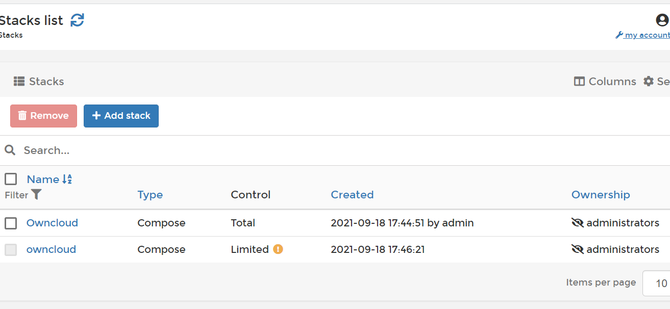Open the Filter funnel under Name
Viewport: 670px width, 309px height.
35,195
